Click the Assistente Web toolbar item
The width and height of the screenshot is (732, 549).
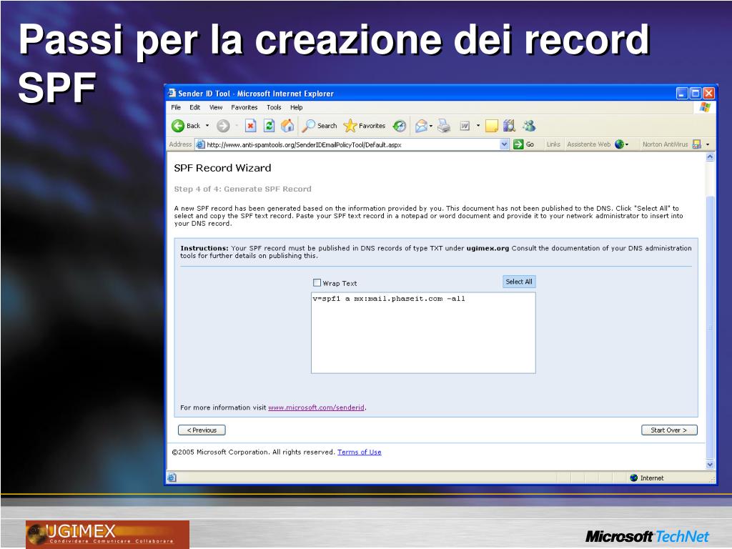pos(589,144)
